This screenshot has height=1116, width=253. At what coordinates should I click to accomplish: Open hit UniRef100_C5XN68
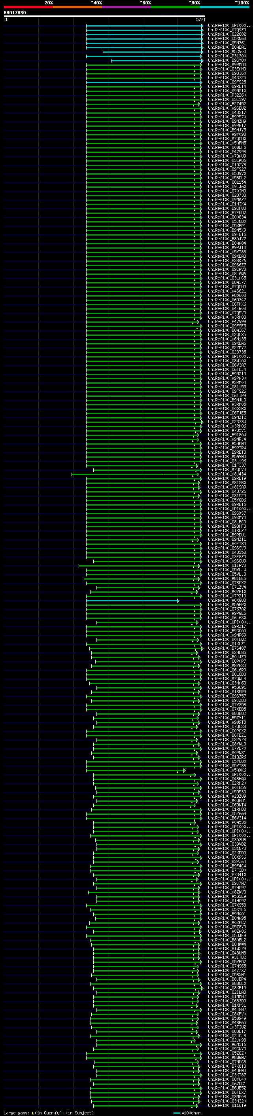[227, 38]
